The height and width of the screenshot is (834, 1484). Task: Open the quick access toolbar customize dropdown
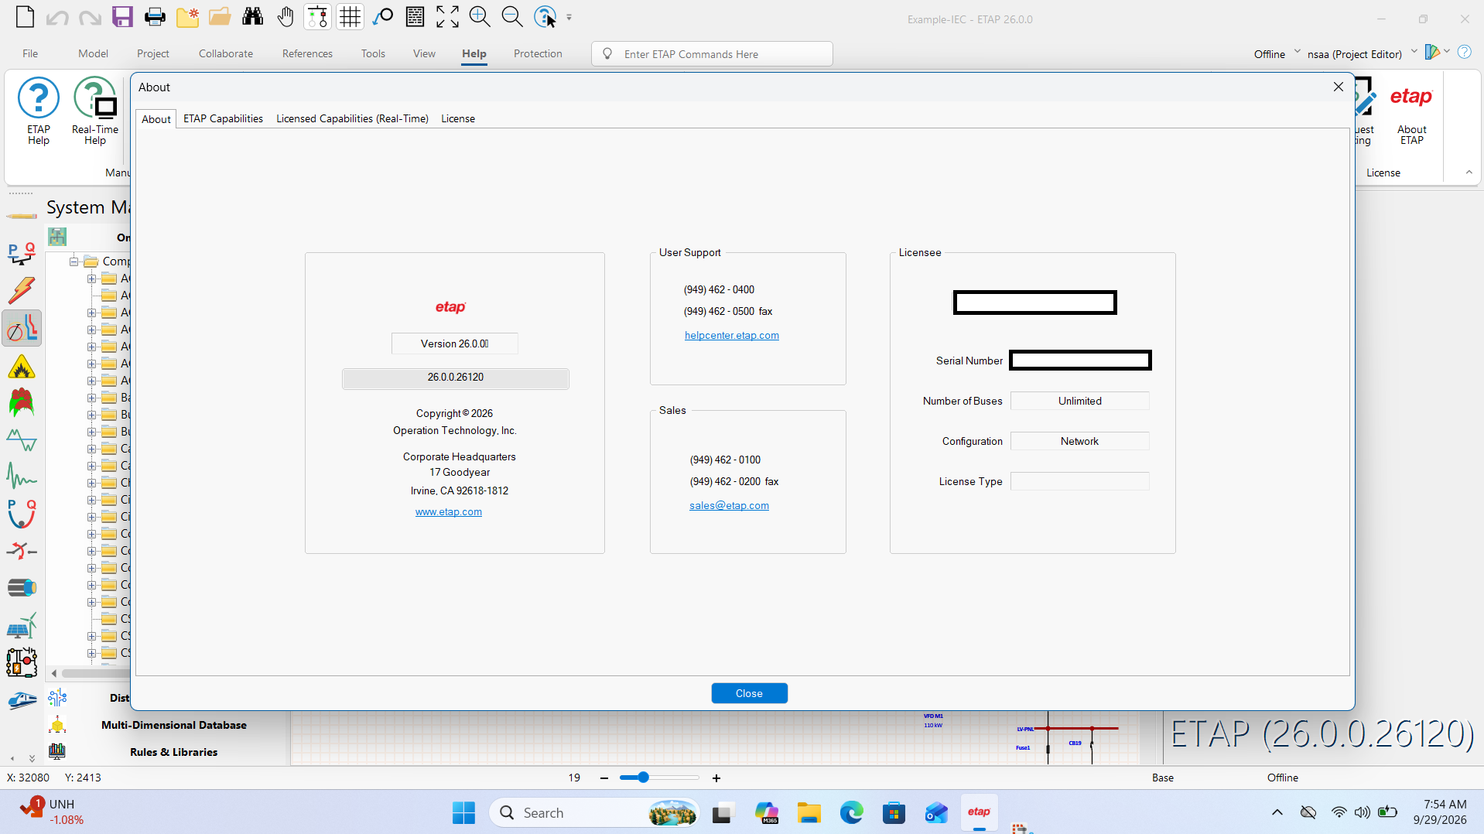(x=569, y=17)
